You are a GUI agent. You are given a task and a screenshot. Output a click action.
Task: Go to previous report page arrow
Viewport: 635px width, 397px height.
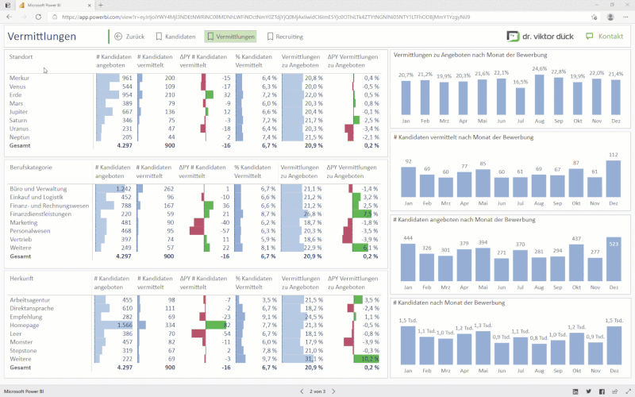pos(300,391)
